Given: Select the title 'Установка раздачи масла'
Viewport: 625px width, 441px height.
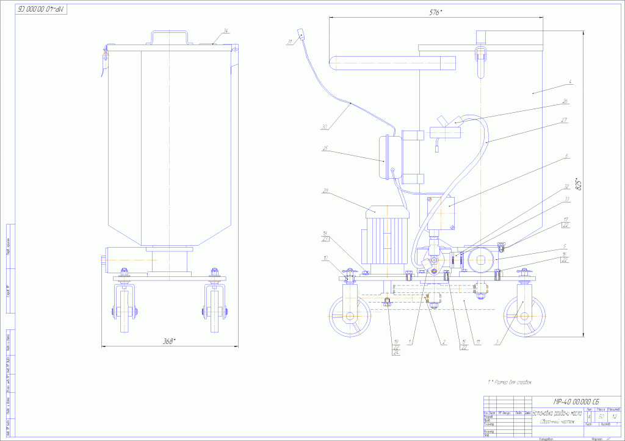Looking at the screenshot, I should pyautogui.click(x=558, y=413).
